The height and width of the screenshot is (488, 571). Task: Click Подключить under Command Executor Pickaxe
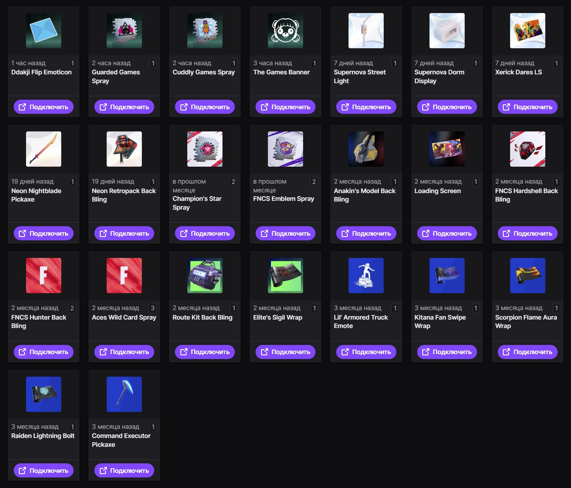point(124,470)
